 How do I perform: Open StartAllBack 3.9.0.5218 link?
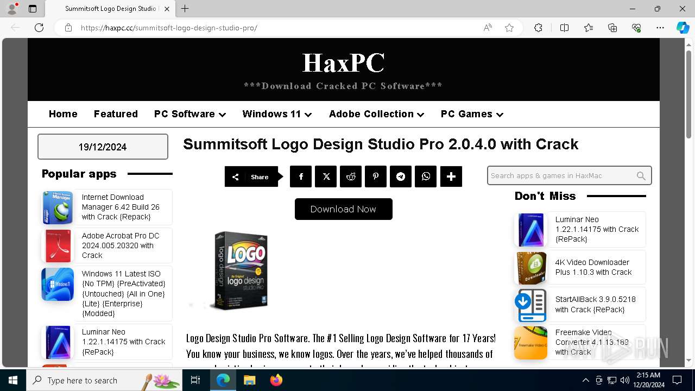[595, 304]
